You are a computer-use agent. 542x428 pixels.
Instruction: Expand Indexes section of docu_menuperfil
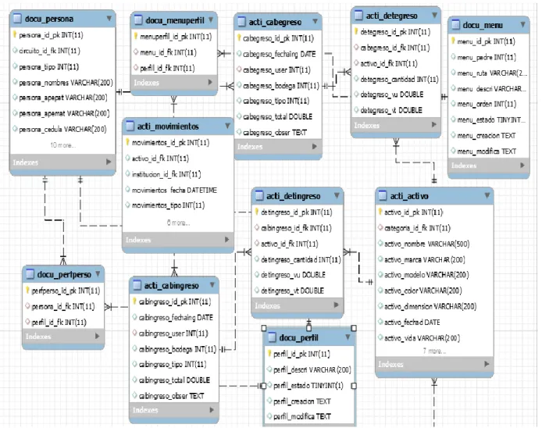pos(210,82)
